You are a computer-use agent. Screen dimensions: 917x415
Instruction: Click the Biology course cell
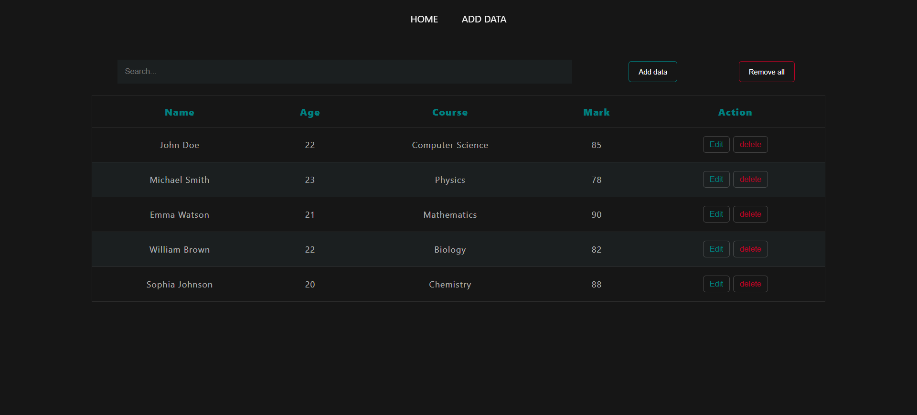pos(450,250)
